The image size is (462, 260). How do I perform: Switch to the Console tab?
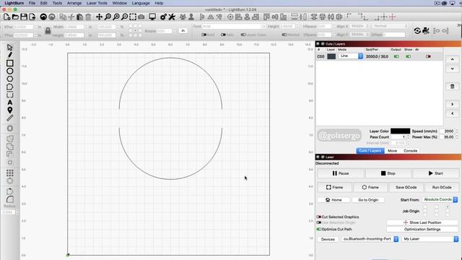click(410, 151)
